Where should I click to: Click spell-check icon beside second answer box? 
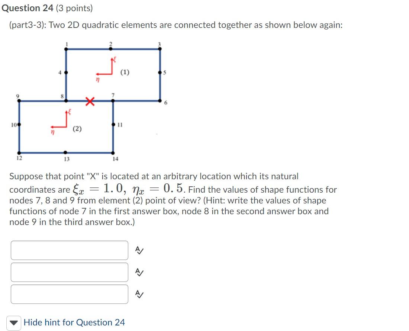[x=139, y=272]
